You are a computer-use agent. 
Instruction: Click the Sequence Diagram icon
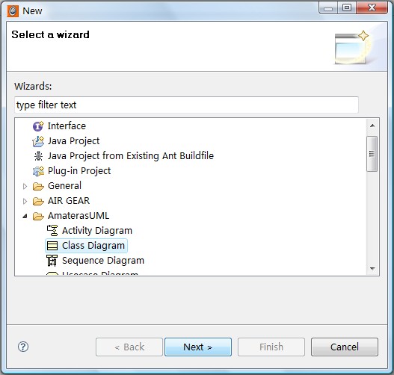tap(52, 261)
